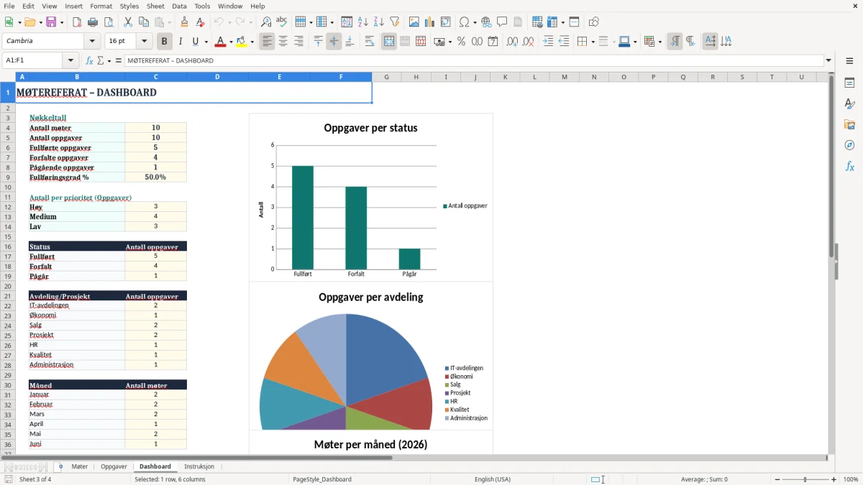This screenshot has width=863, height=485.
Task: Toggle Center vertically alignment button
Action: (x=334, y=42)
